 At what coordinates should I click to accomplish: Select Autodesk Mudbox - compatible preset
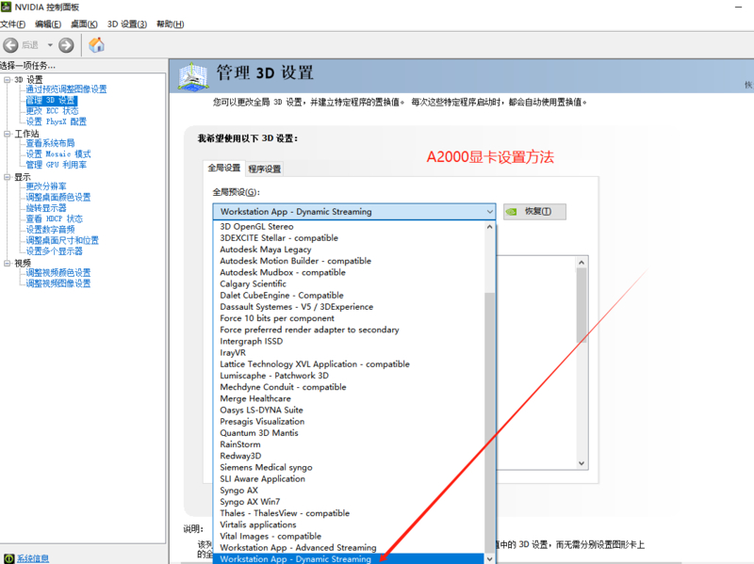coord(349,272)
